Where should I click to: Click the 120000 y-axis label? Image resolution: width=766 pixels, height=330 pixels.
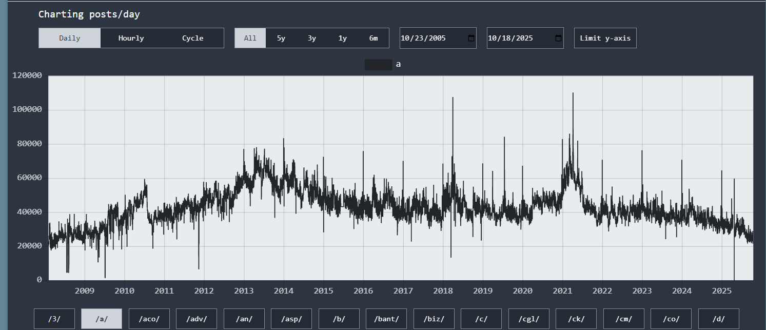click(x=28, y=76)
